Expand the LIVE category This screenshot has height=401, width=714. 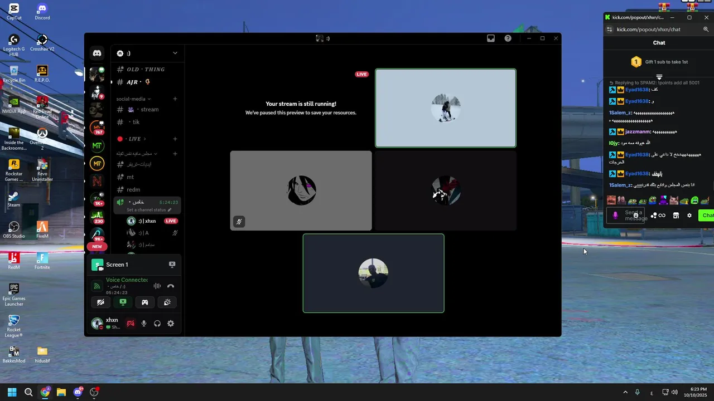click(x=132, y=139)
